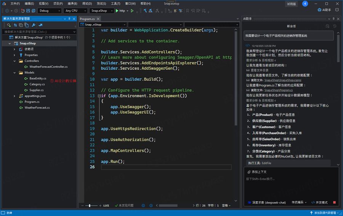This screenshot has height=216, width=343.
Task: Expand the Properties tree node
Action: click(x=14, y=55)
